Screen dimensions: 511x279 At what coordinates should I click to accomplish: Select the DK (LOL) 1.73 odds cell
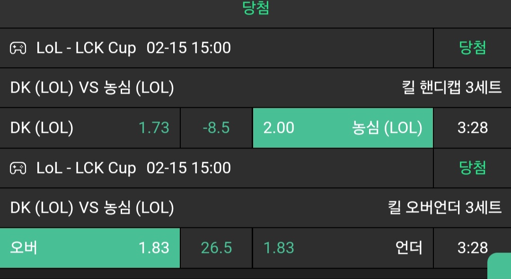click(x=90, y=128)
